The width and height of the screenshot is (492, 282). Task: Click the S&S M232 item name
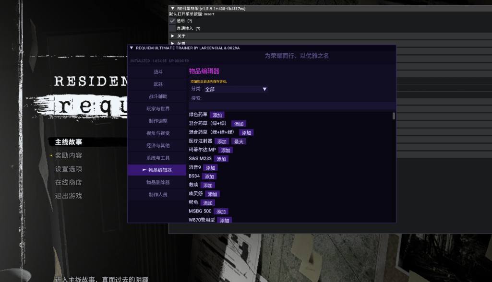200,159
